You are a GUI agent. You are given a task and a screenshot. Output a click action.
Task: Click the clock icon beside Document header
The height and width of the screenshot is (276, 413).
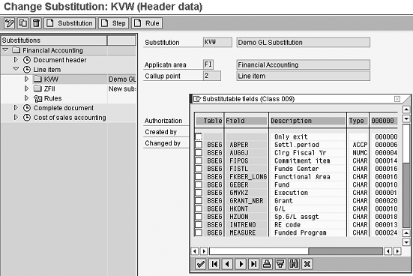[27, 60]
